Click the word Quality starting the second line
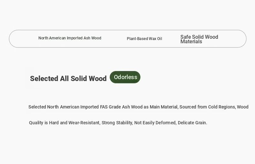The width and height of the screenshot is (255, 164). pyautogui.click(x=36, y=123)
